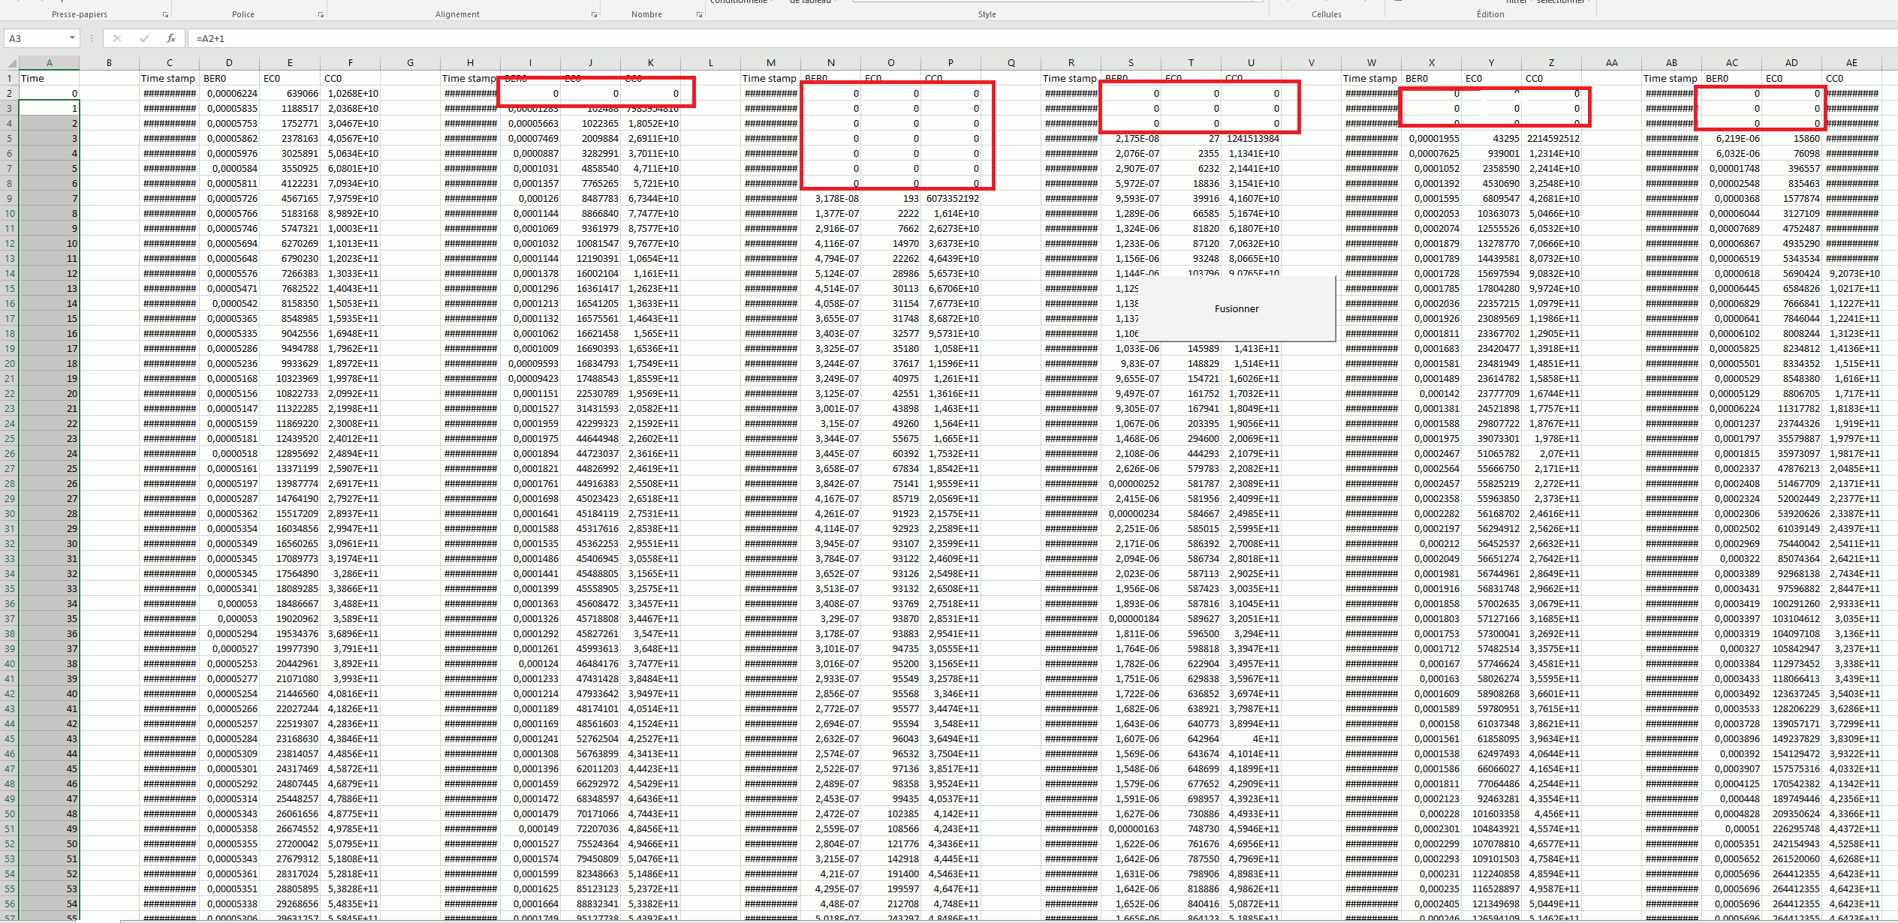Select column D header above BER0

(229, 63)
